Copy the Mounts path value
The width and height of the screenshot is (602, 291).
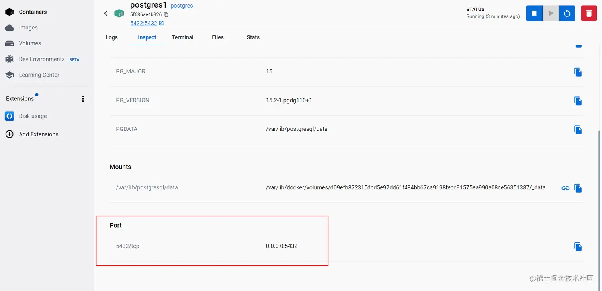578,188
